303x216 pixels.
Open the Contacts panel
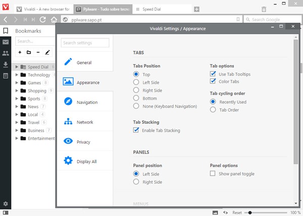pos(6,53)
